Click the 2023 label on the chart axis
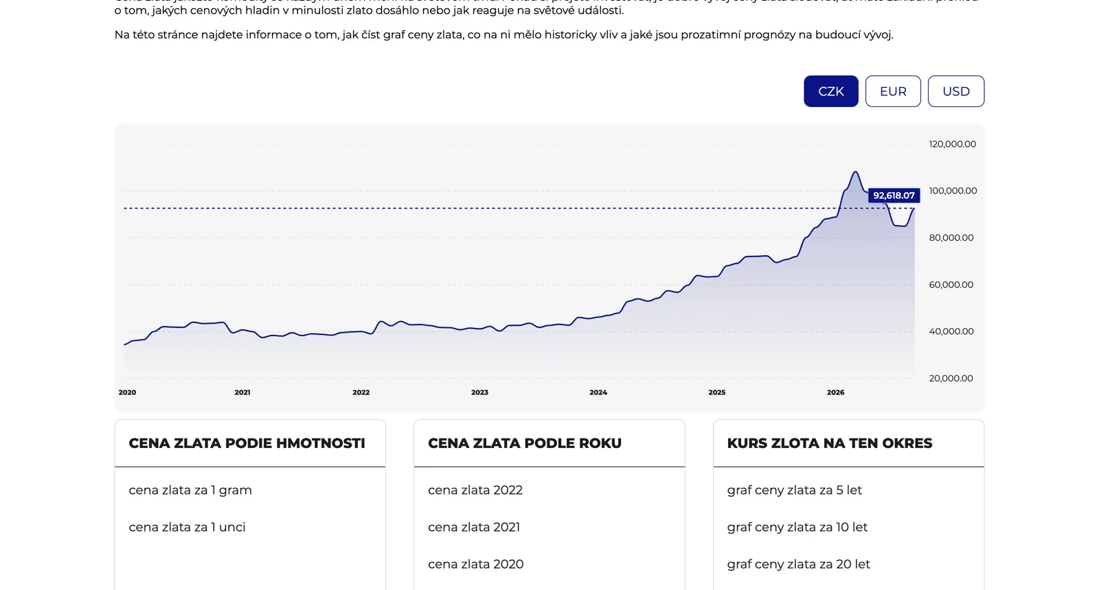1099x590 pixels. coord(479,392)
